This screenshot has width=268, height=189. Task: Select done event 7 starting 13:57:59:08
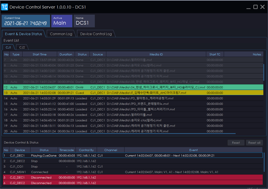coord(133,60)
